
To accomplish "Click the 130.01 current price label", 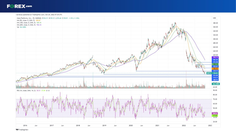I will pyautogui.click(x=215, y=73).
